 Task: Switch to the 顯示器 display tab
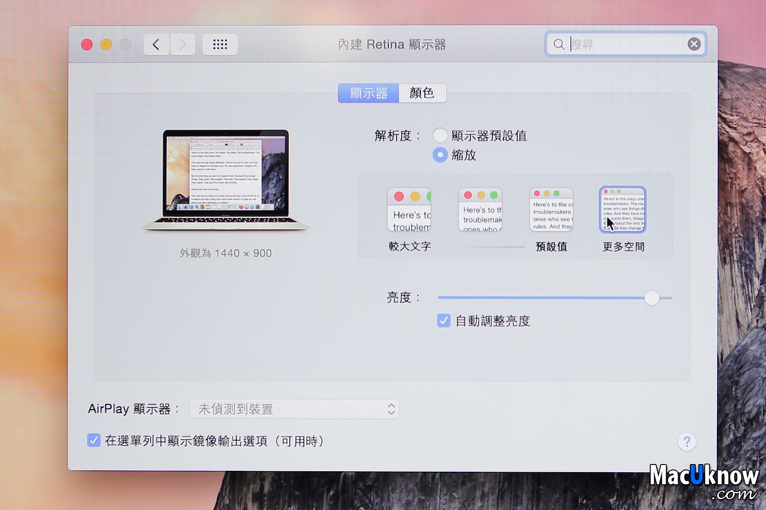[369, 93]
